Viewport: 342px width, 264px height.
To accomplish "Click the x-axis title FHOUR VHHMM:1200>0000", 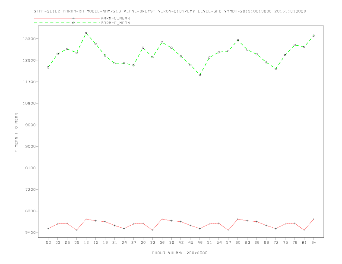I will tap(180, 253).
